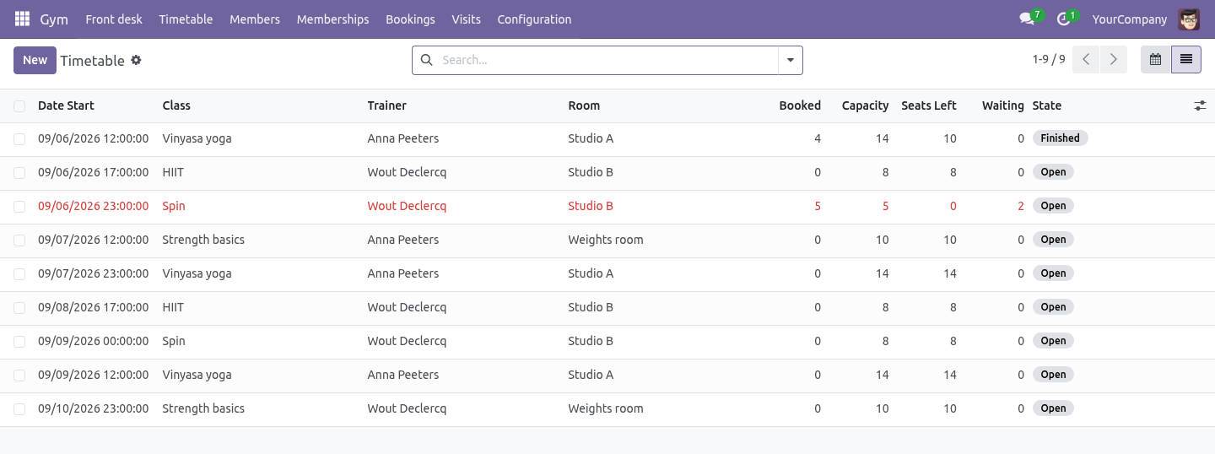1215x454 pixels.
Task: Sort by Capacity column header
Action: (865, 105)
